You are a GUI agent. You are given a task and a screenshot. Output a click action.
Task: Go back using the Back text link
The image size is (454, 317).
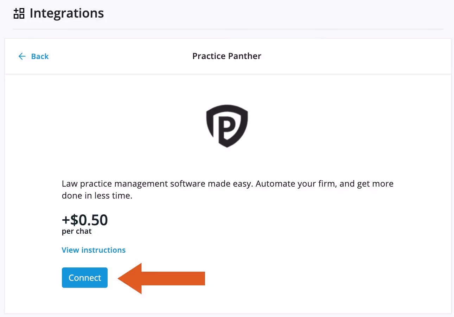pos(40,56)
